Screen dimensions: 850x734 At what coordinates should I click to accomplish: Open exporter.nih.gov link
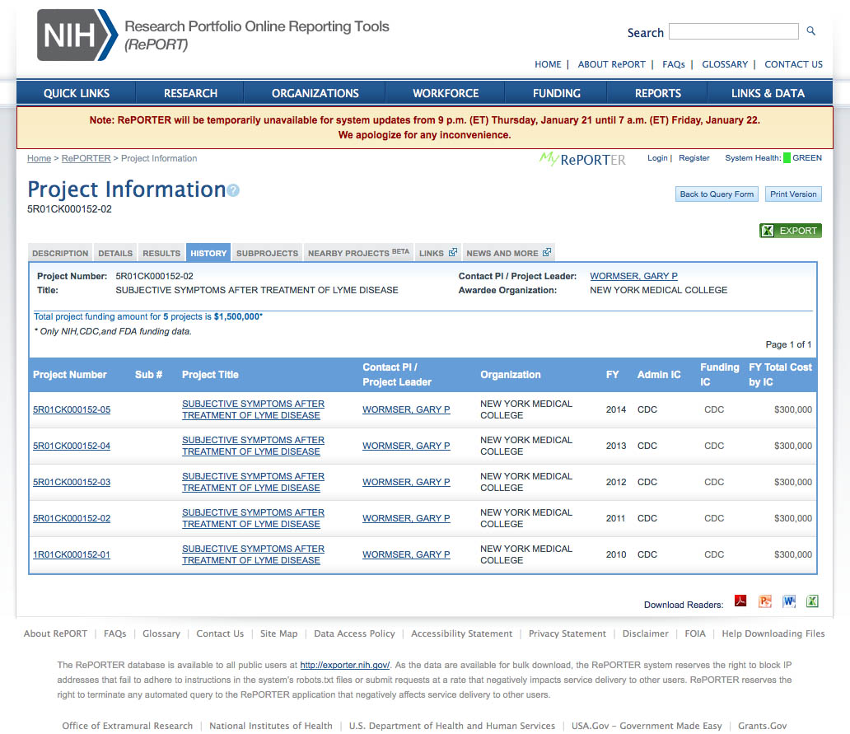pyautogui.click(x=345, y=665)
